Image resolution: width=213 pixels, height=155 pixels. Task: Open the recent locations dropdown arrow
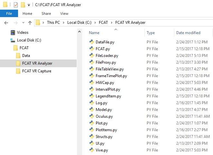[23, 23]
